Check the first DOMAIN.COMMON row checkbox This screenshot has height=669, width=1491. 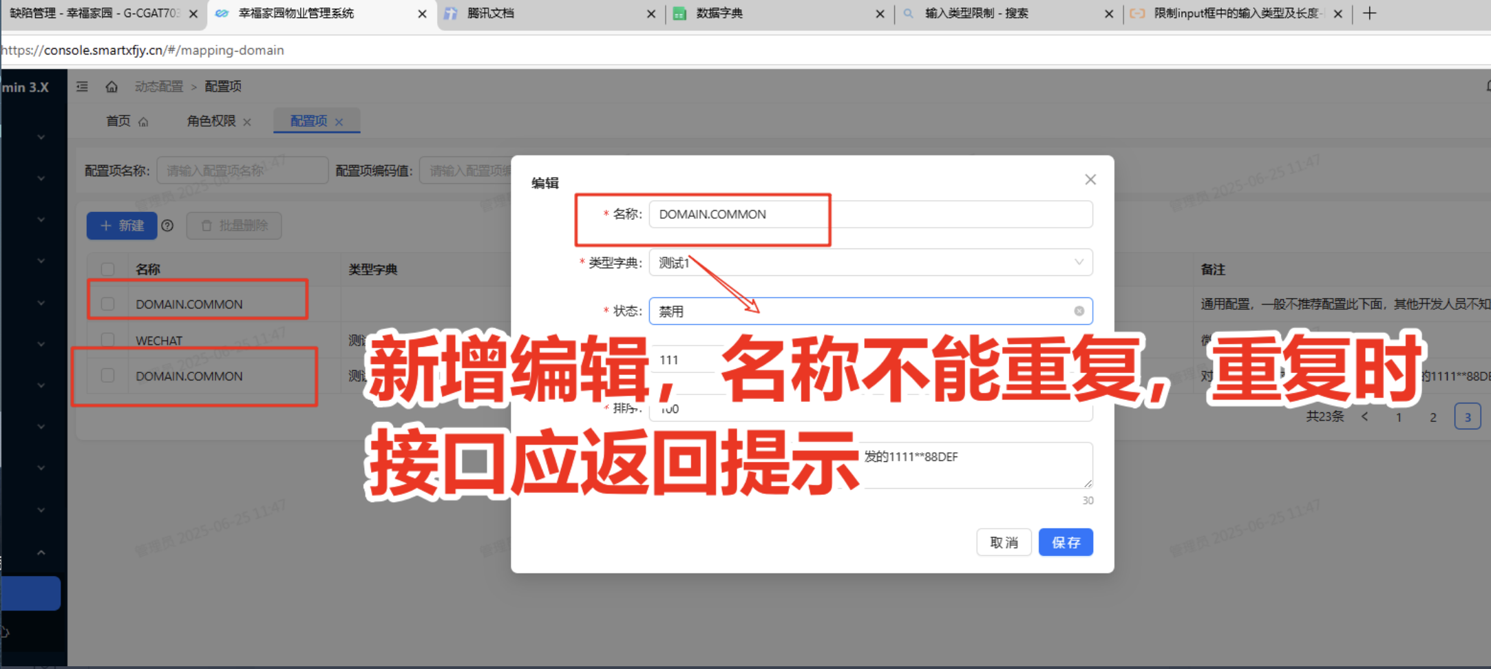click(108, 304)
